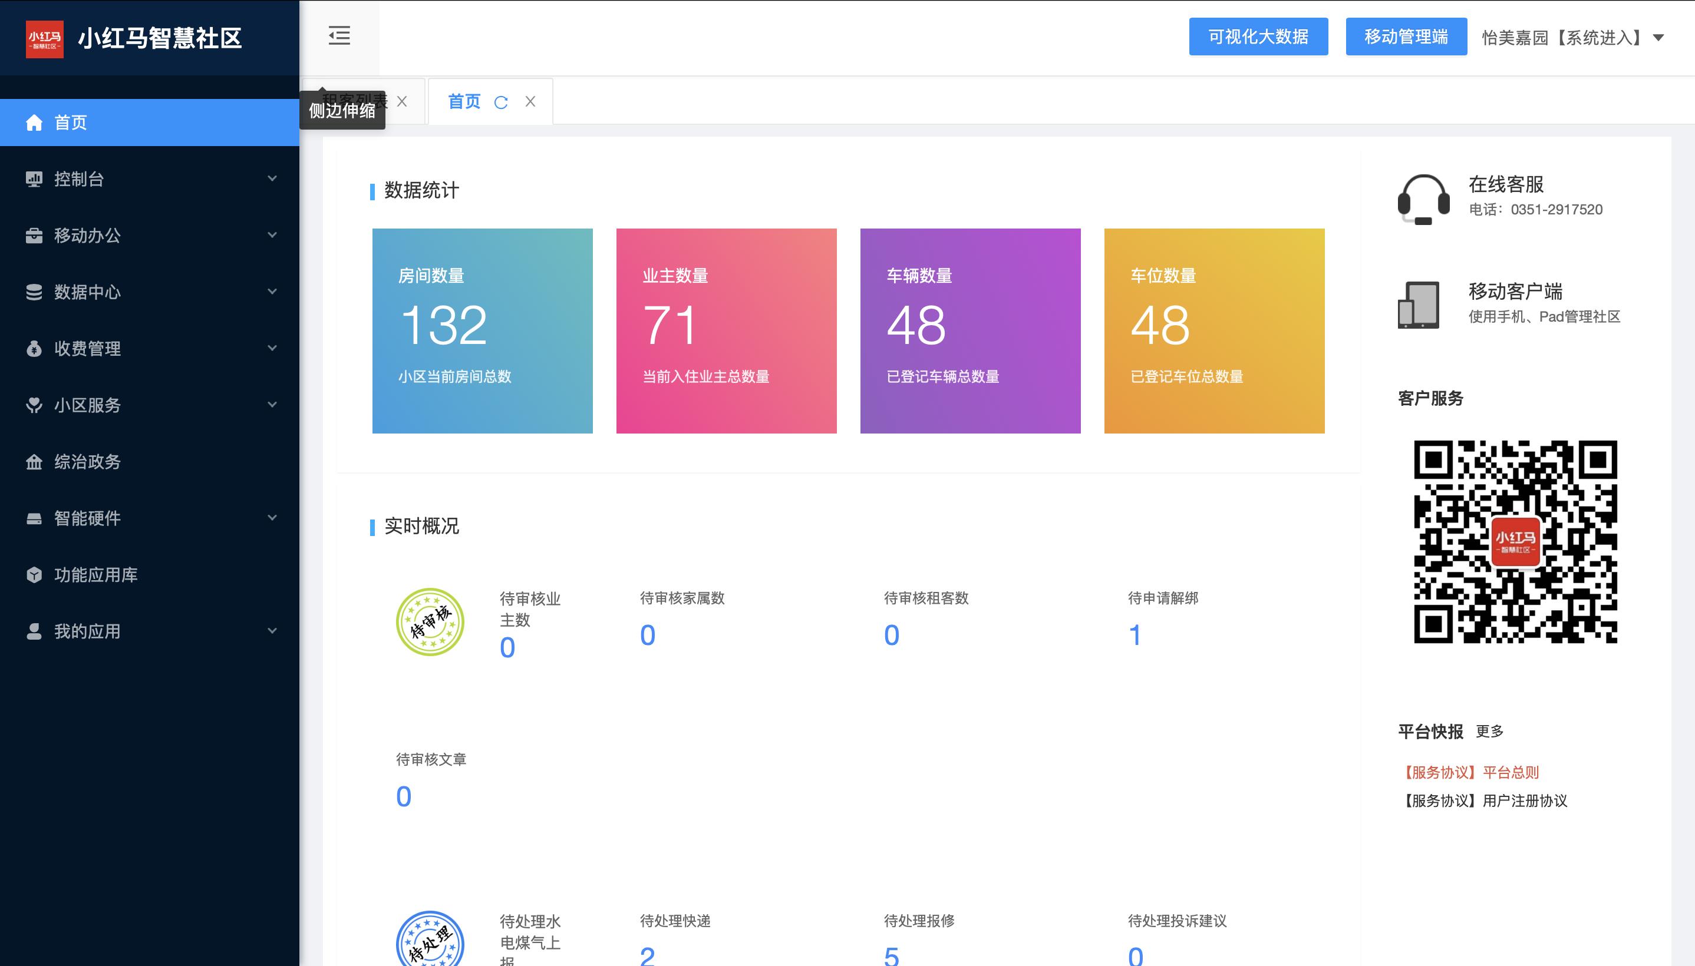This screenshot has width=1695, height=966.
Task: Expand the 智能硬件 menu chevron
Action: tap(272, 518)
